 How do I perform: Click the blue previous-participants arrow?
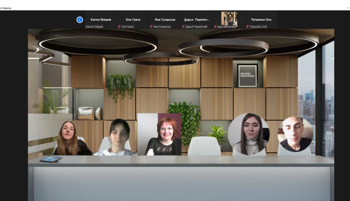point(80,20)
